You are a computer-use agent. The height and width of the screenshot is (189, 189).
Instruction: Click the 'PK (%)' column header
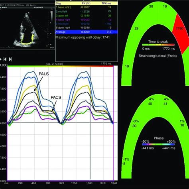coord(85,4)
